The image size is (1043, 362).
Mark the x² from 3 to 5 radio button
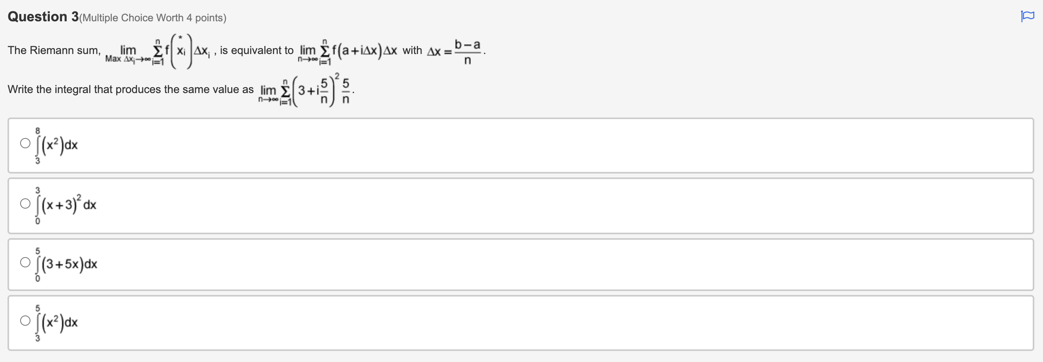point(25,320)
